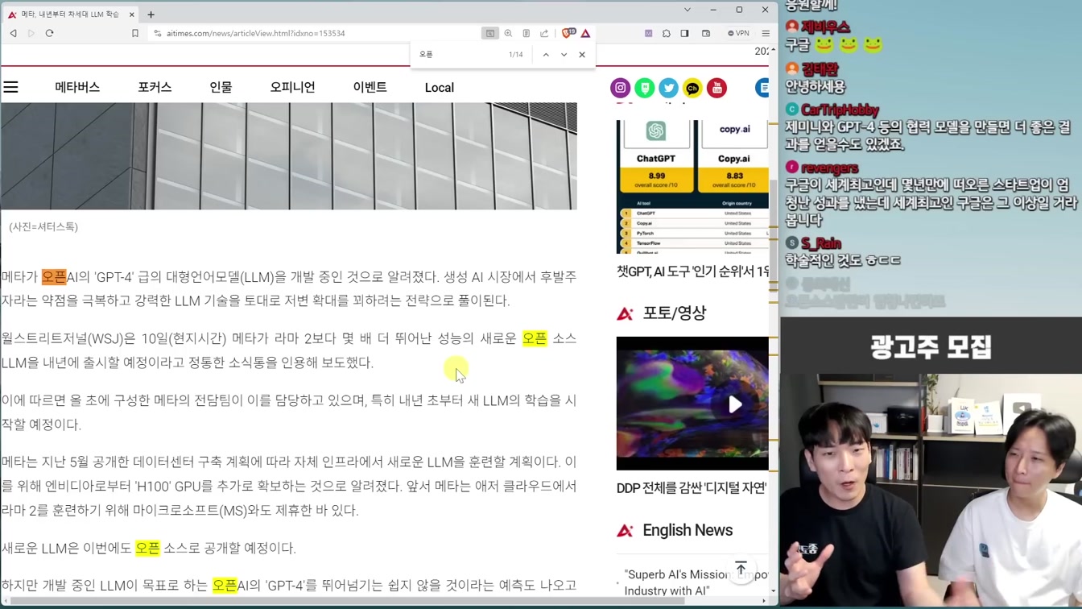Open the 인물 navigation menu

221,87
